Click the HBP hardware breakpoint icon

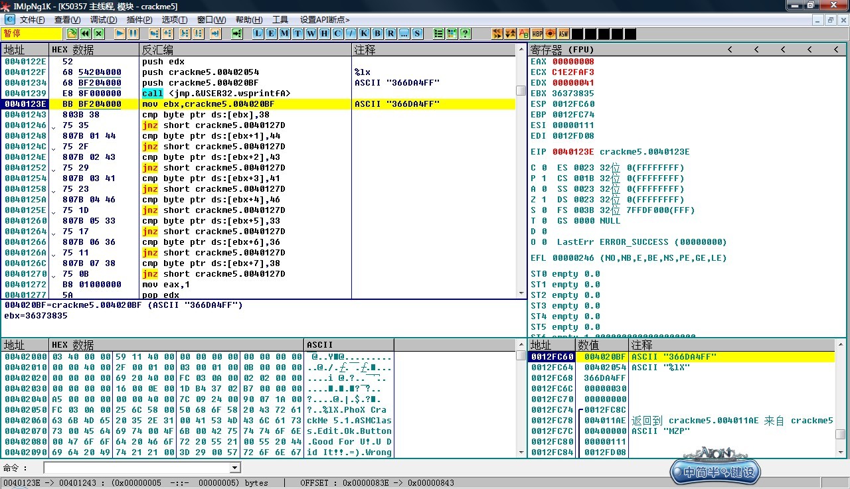tap(537, 33)
